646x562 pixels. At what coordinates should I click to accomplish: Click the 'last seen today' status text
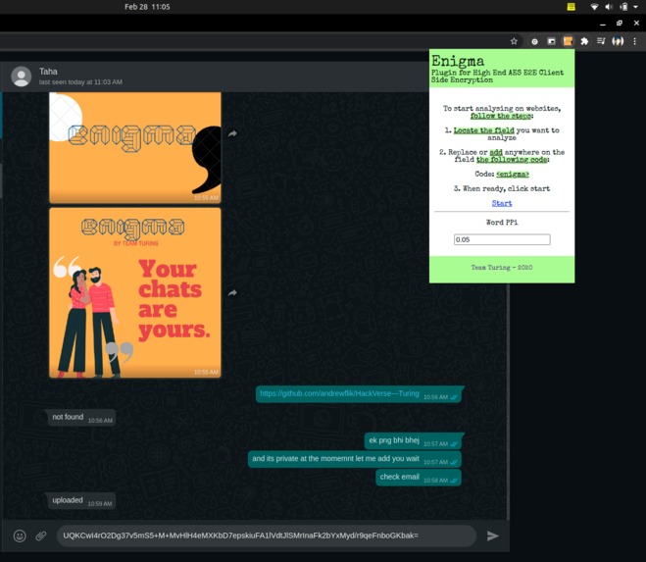pos(80,82)
